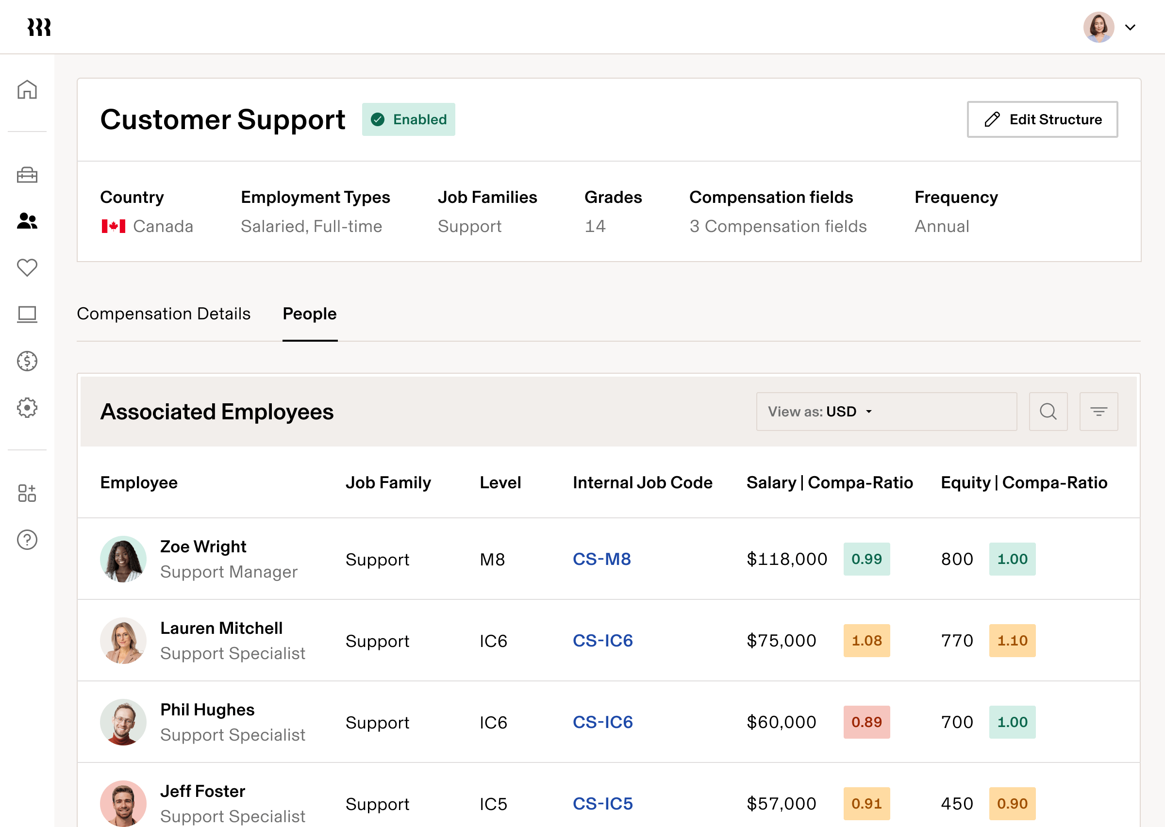Switch to the Compensation Details tab
Viewport: 1165px width, 827px height.
pyautogui.click(x=164, y=314)
